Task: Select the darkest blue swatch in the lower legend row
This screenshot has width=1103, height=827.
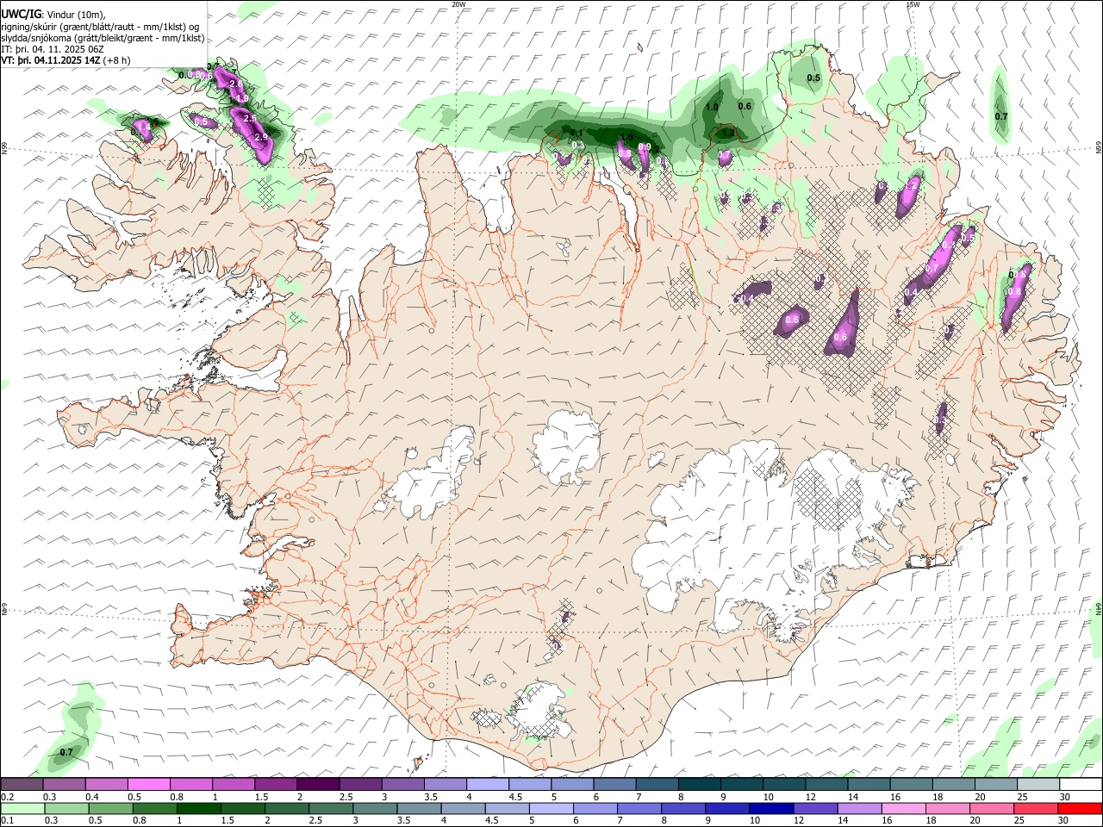Action: (770, 809)
